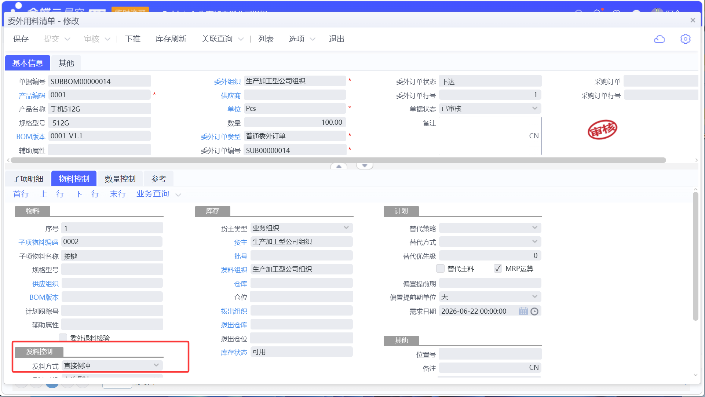
Task: Click the header horizontal scrollbar
Action: point(338,160)
